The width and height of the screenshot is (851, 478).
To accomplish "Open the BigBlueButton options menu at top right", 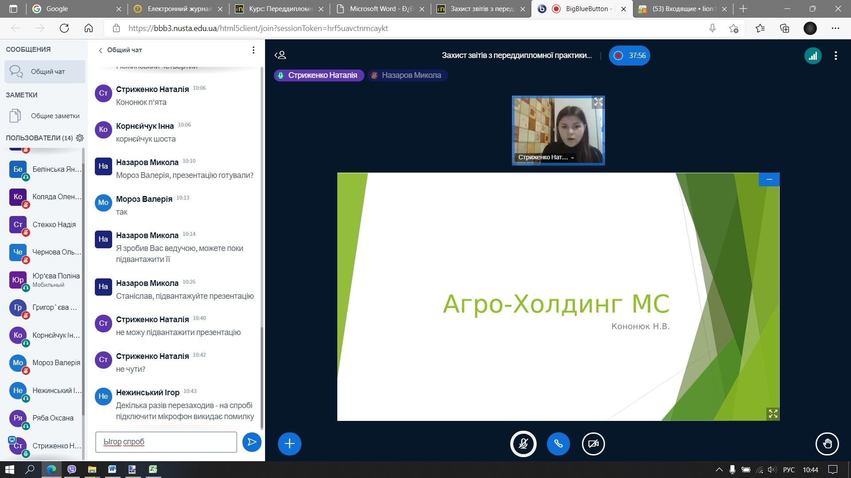I will coord(835,56).
